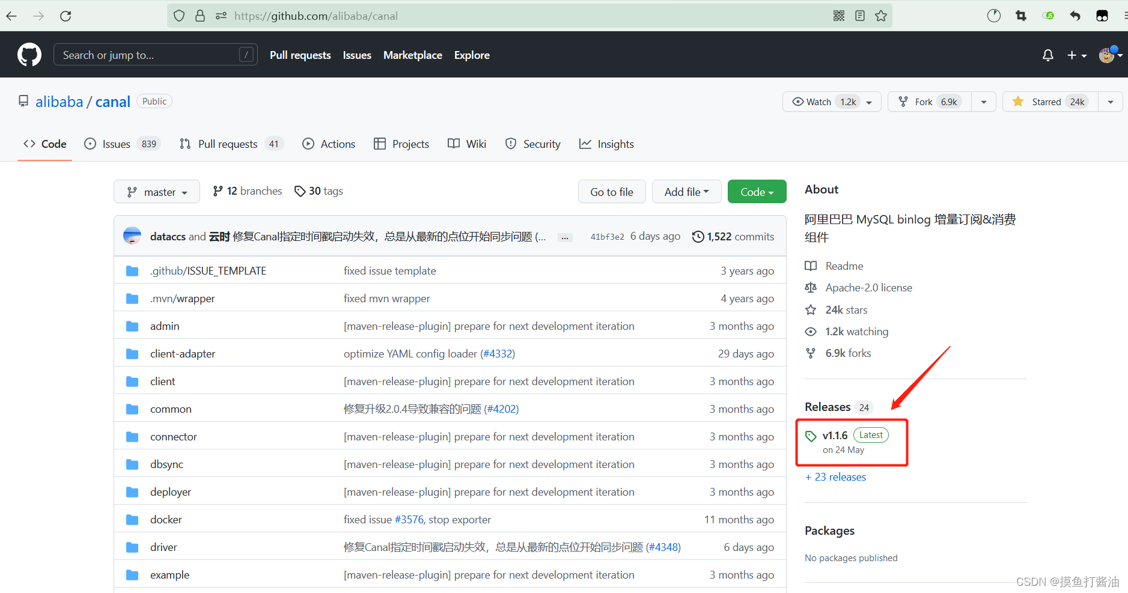The height and width of the screenshot is (593, 1128).
Task: Click the eye icon next to 1.2k watching
Action: (x=811, y=332)
